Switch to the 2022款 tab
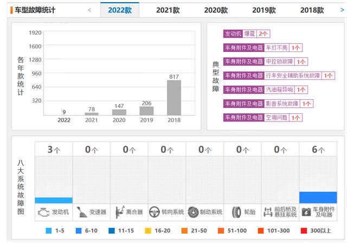The height and width of the screenshot is (243, 347). click(x=120, y=10)
